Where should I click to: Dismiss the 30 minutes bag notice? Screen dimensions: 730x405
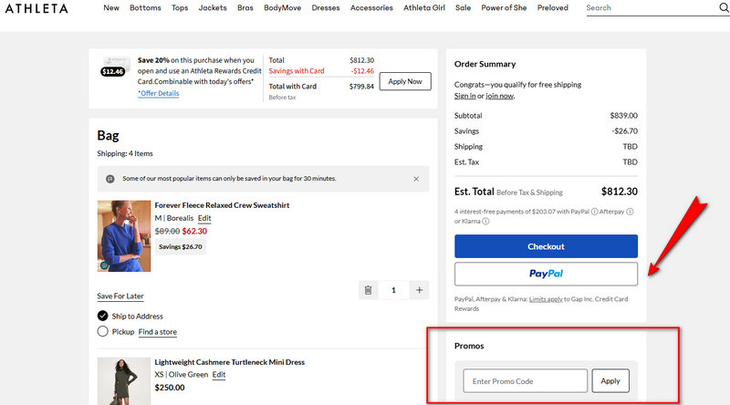(x=416, y=179)
